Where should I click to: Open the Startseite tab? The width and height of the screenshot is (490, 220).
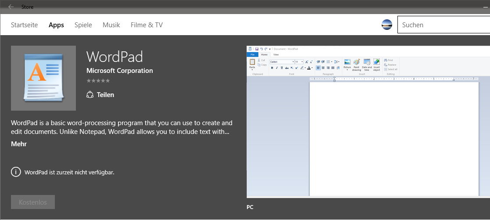25,25
